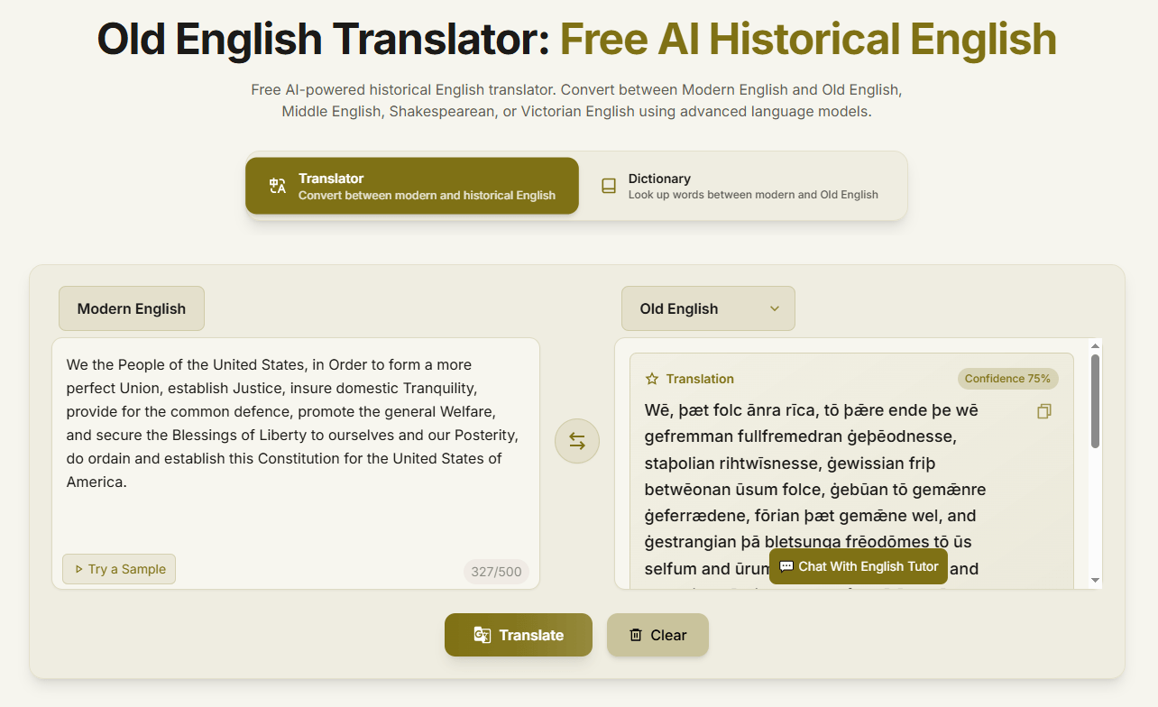Open the Translator tab
Viewport: 1158px width, 707px height.
[411, 186]
